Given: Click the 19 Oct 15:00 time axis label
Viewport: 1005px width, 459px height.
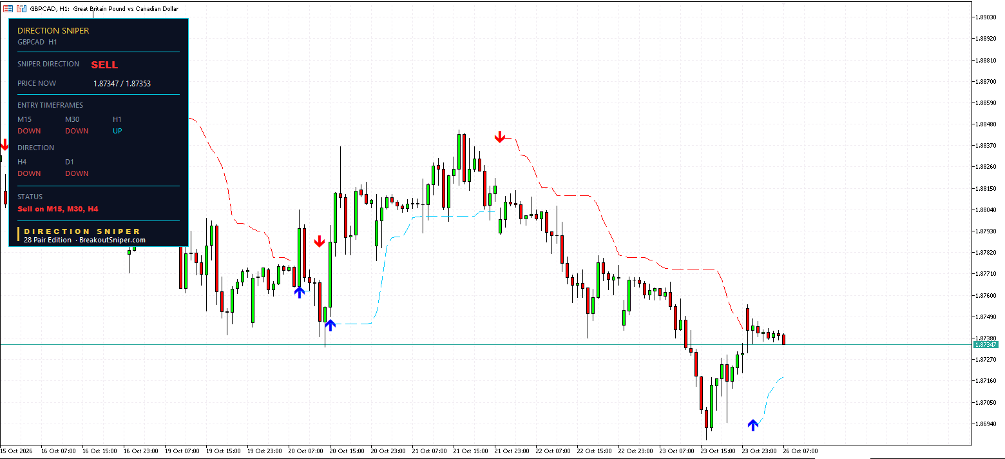Looking at the screenshot, I should point(223,451).
